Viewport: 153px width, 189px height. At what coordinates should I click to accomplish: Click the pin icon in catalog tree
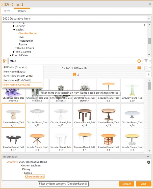(144, 25)
